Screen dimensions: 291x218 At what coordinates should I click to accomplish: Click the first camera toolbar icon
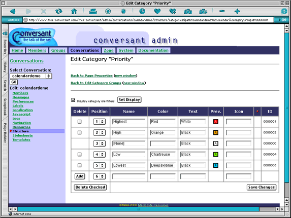(x=188, y=12)
